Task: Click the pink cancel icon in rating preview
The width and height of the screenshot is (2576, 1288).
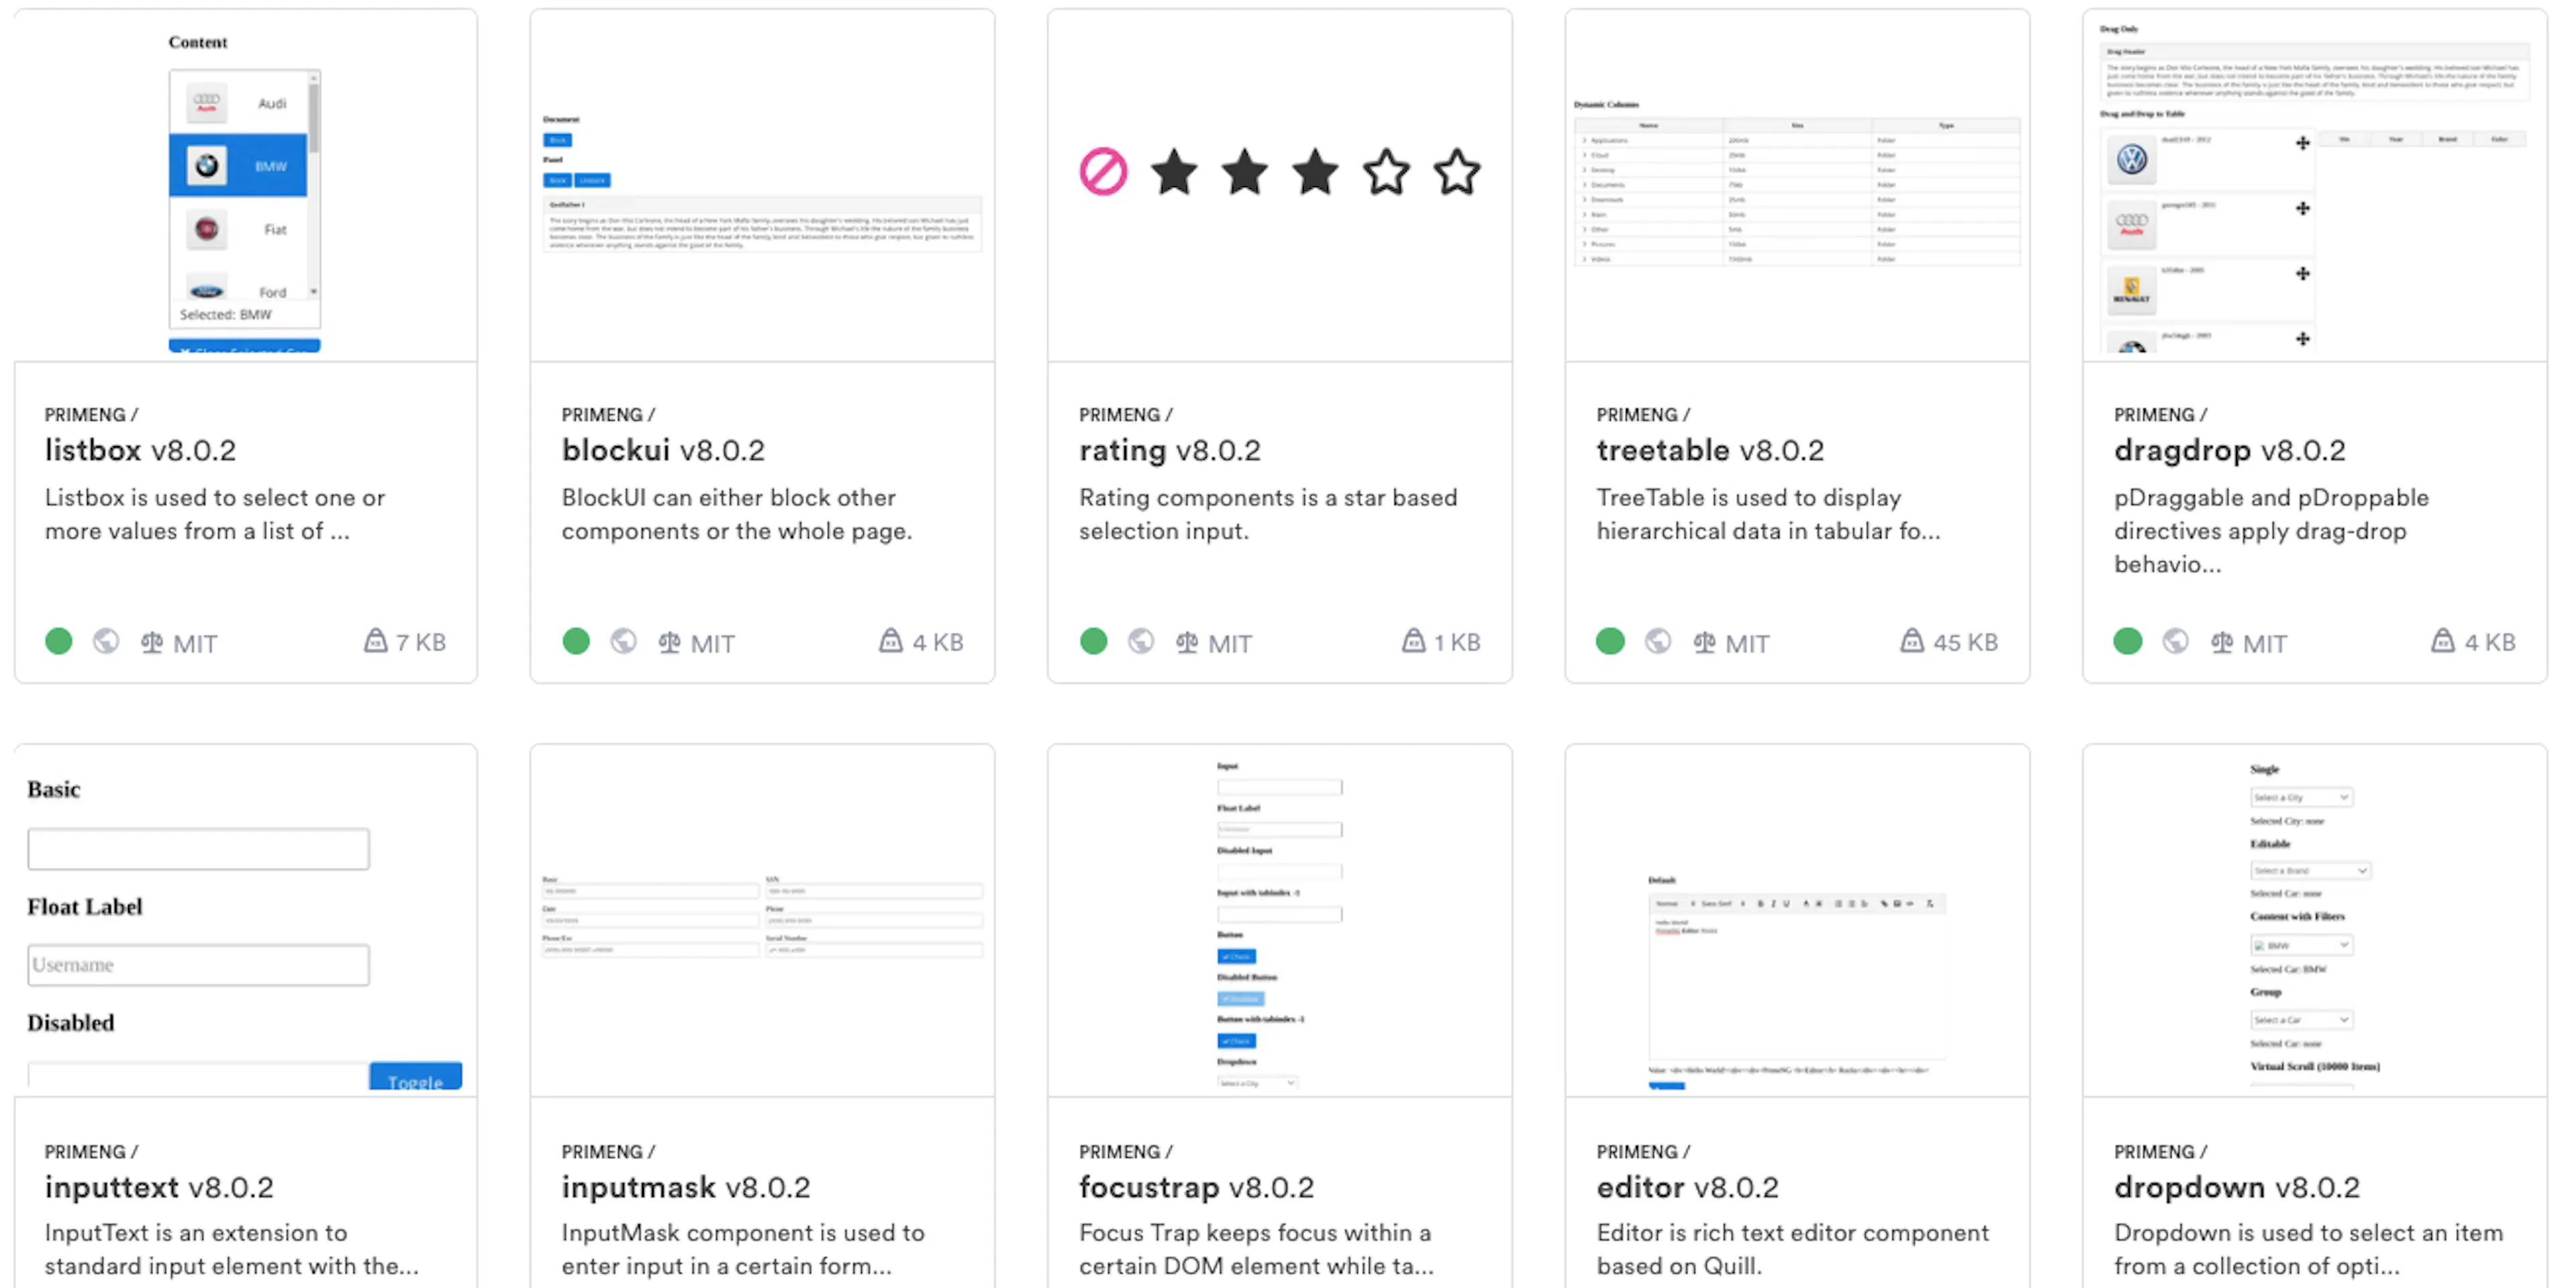Action: pos(1103,172)
